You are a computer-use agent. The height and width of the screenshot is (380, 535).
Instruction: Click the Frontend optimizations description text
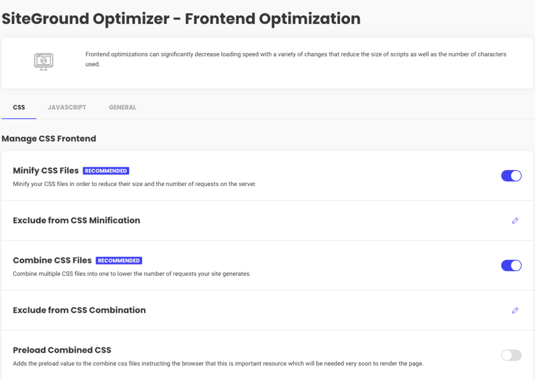(x=296, y=59)
